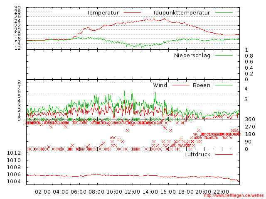Click the '1010' pressure axis value

click(14, 160)
